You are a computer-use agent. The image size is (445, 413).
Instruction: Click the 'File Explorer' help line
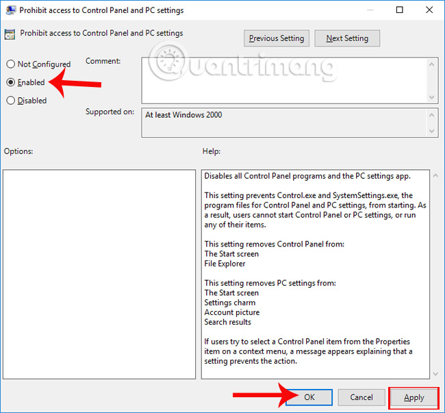(x=225, y=264)
